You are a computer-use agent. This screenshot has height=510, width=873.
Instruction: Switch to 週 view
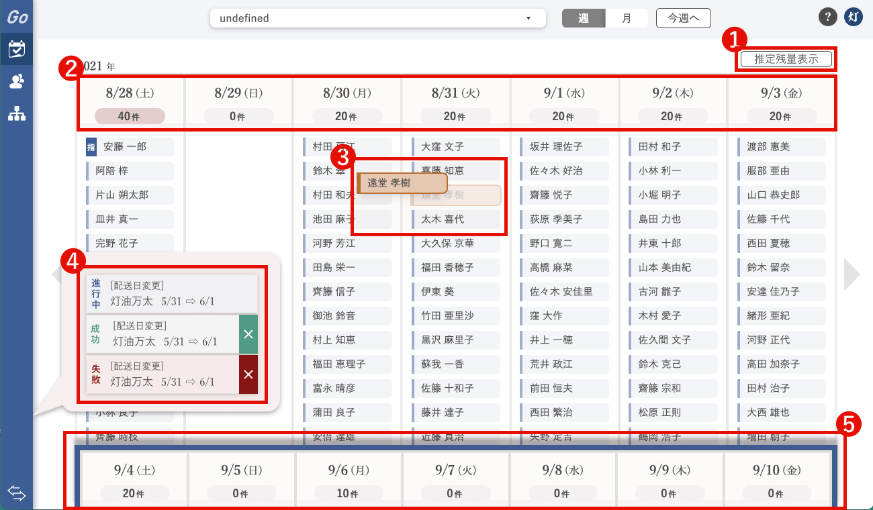584,18
